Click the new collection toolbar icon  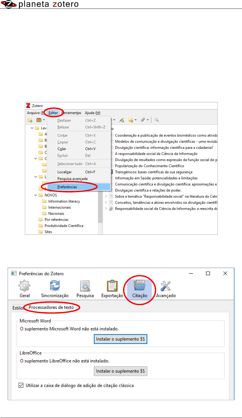[x=30, y=120]
